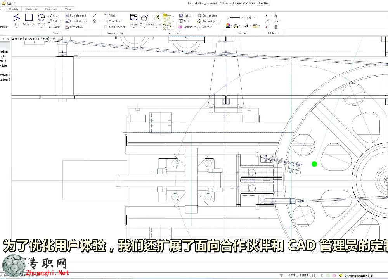
Task: Switch to the View ribbon tab
Action: [x=68, y=9]
